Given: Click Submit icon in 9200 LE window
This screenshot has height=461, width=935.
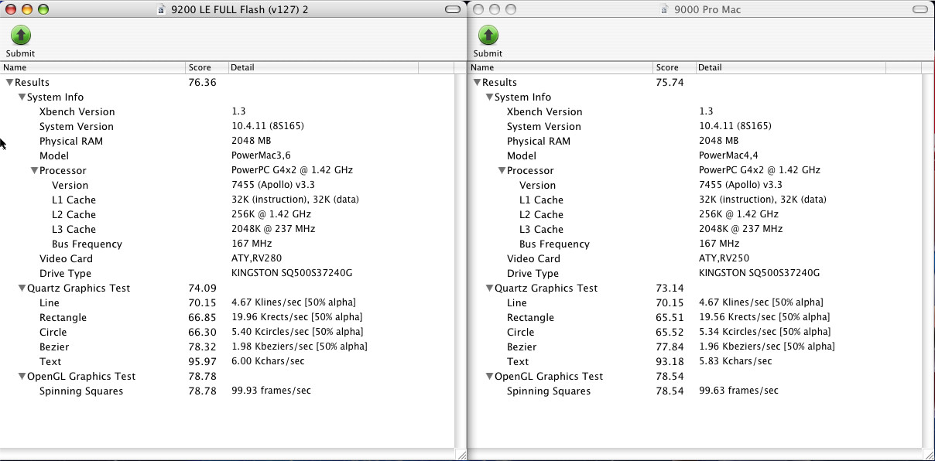Looking at the screenshot, I should [21, 35].
